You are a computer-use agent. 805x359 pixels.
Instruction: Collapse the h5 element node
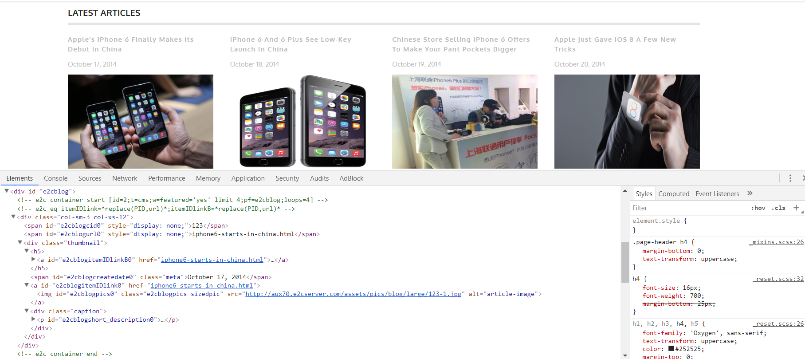click(x=27, y=251)
